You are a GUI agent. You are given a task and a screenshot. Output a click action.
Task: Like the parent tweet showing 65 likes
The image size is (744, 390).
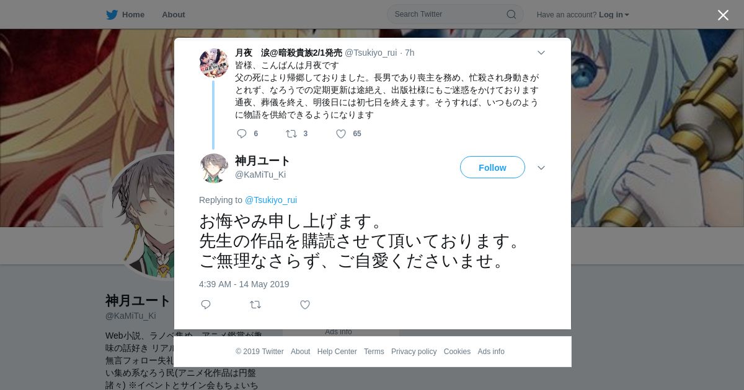point(341,134)
